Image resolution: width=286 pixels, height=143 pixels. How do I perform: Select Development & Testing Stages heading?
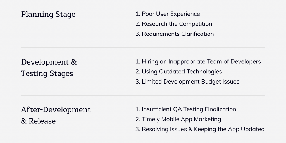49,68
